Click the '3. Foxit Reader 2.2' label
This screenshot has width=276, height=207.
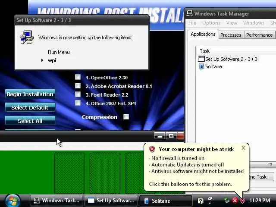click(107, 95)
